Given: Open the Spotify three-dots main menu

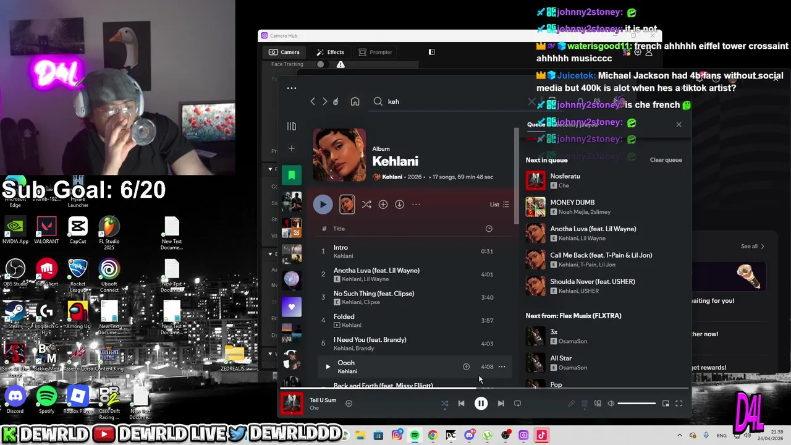Looking at the screenshot, I should [x=292, y=88].
